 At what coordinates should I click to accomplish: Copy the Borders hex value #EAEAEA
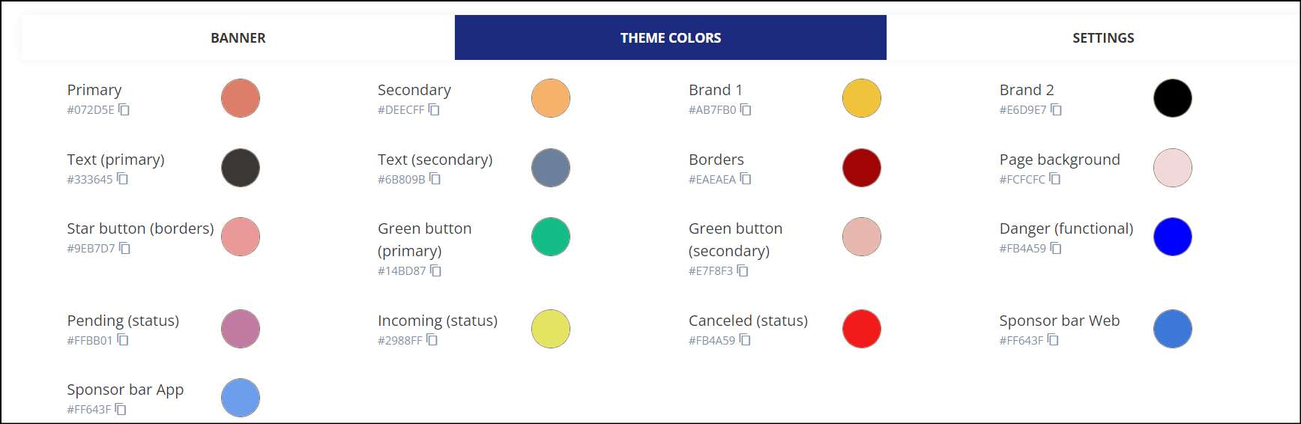746,179
